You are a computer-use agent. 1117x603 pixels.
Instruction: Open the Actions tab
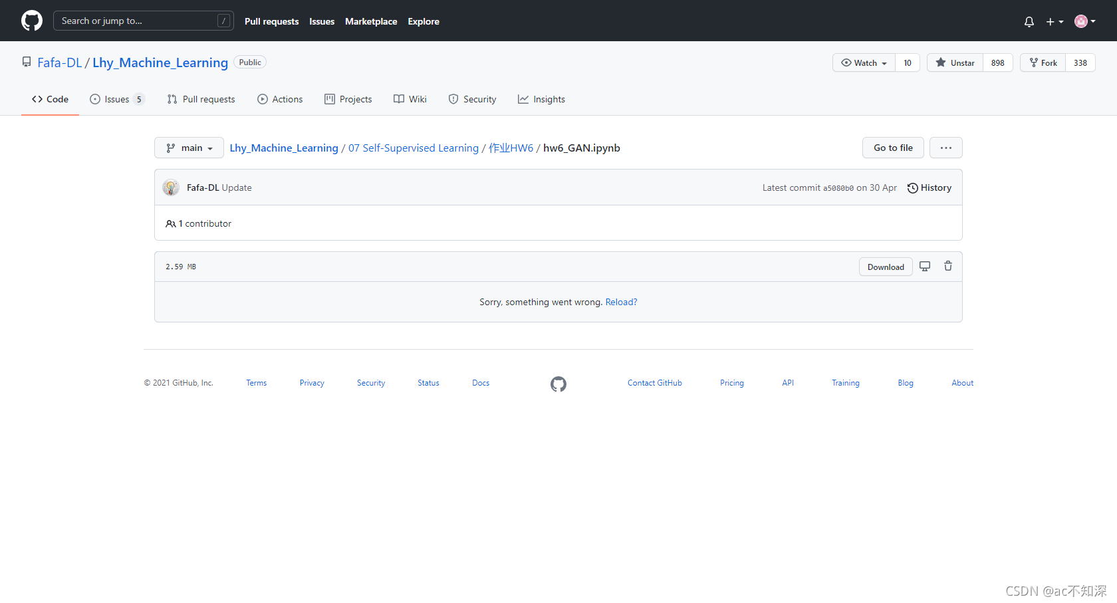pyautogui.click(x=280, y=99)
